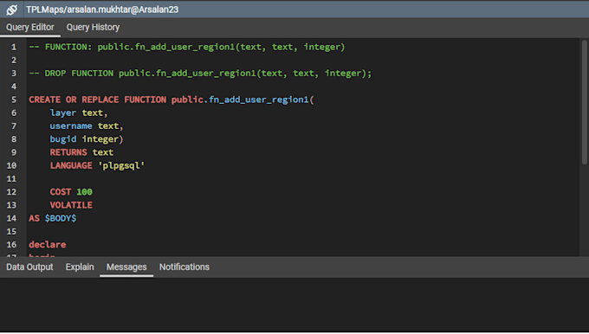Click the 'declare' keyword on line 16
Screen dimensions: 589x334
click(48, 245)
